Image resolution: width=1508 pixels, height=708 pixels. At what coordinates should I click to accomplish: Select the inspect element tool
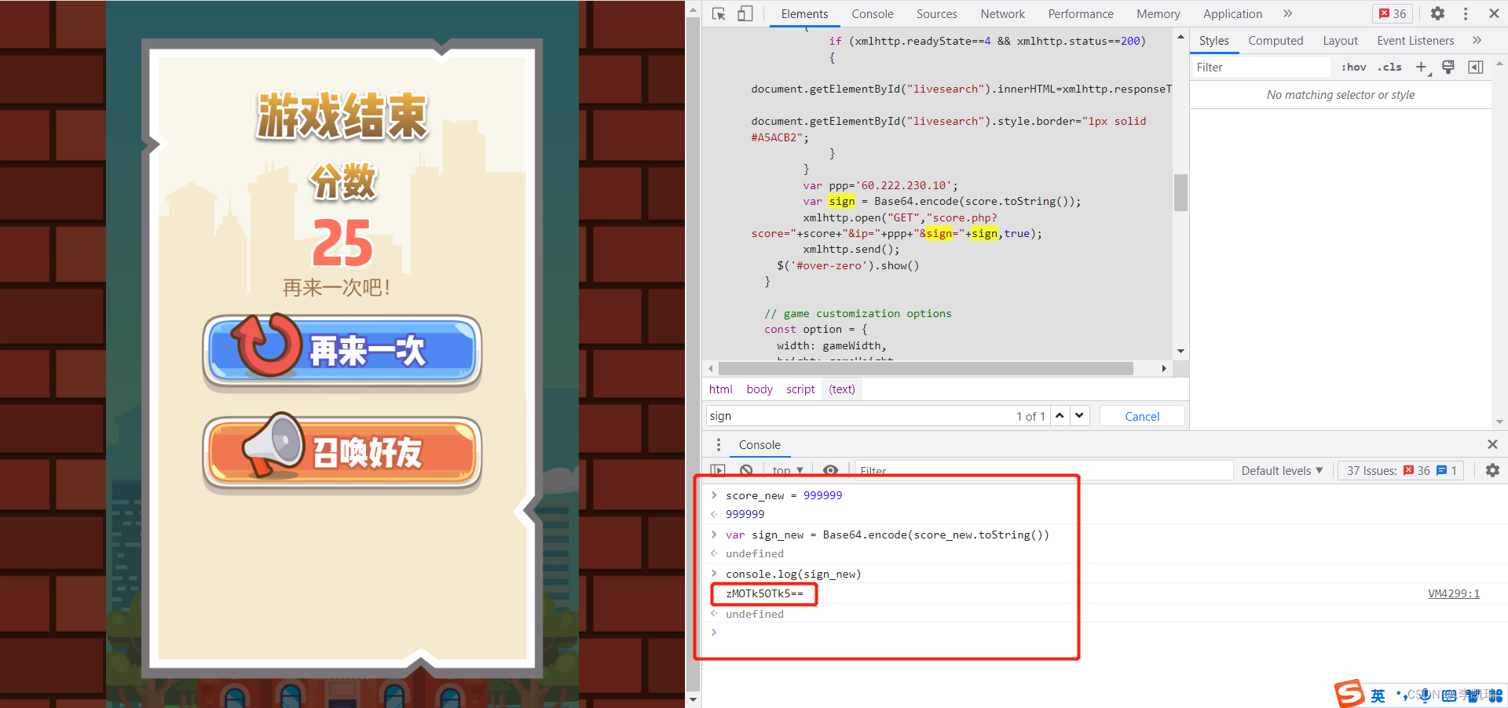pos(718,13)
